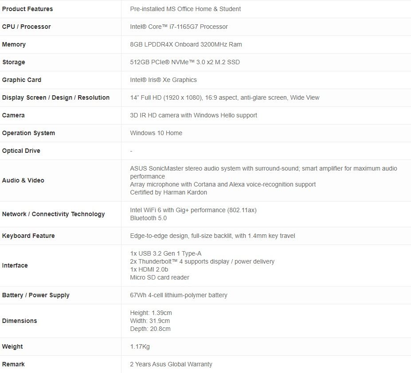Click the 'Storage' row label
411x373 pixels.
[x=14, y=62]
